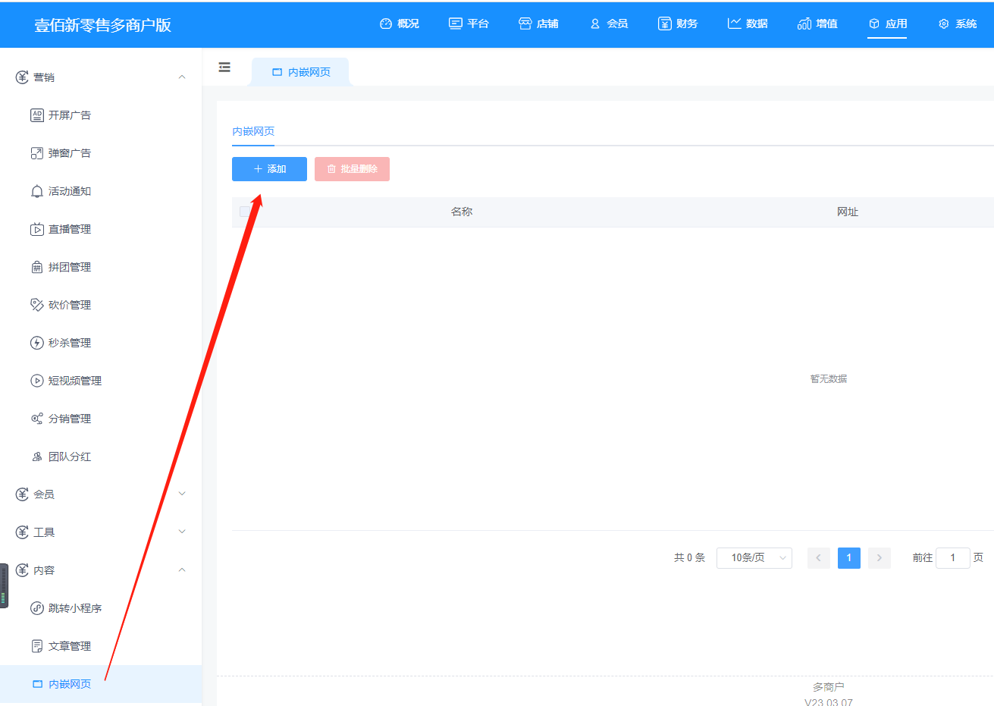Click the 名称 column header
Screen dimensions: 994x706
tap(462, 212)
